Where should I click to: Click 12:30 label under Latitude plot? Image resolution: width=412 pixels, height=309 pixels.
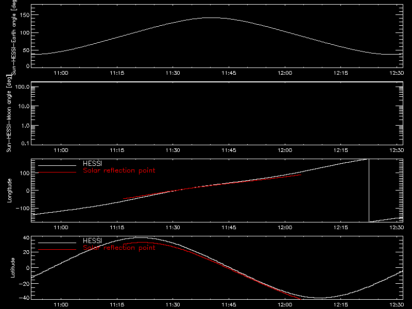[397, 305]
